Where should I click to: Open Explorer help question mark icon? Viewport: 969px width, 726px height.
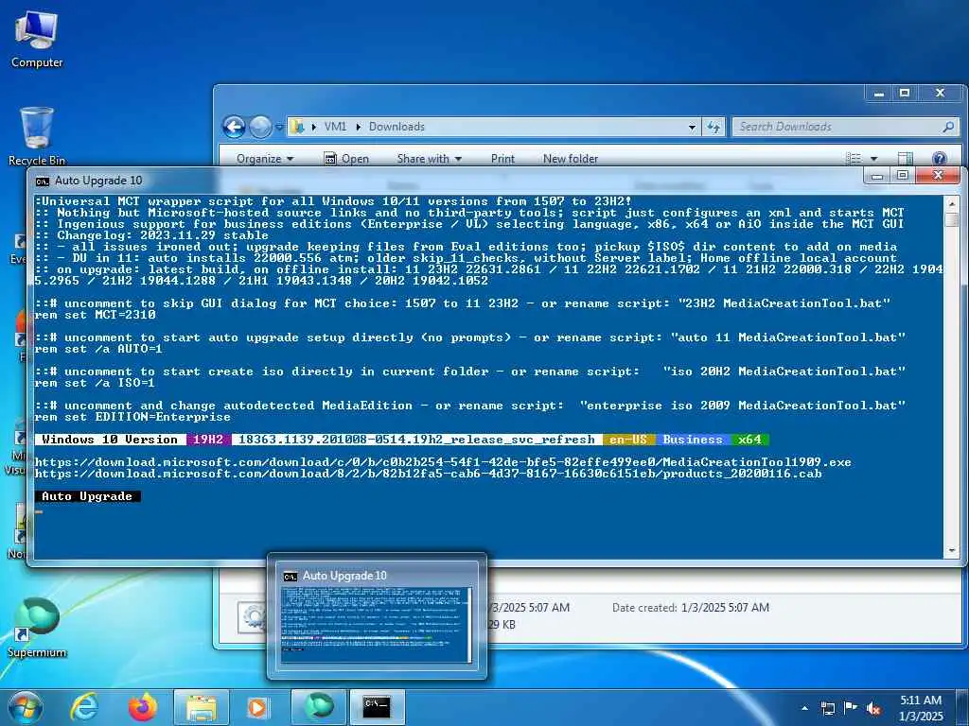click(939, 159)
